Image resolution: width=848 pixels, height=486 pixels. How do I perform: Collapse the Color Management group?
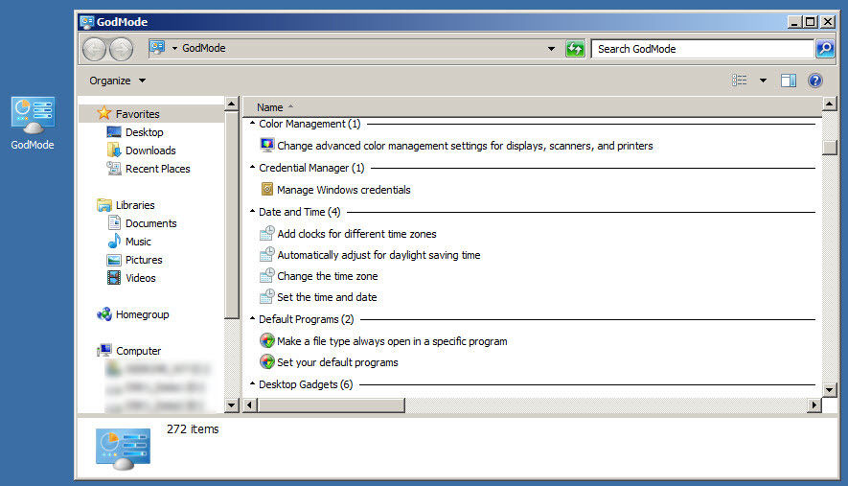(x=253, y=124)
